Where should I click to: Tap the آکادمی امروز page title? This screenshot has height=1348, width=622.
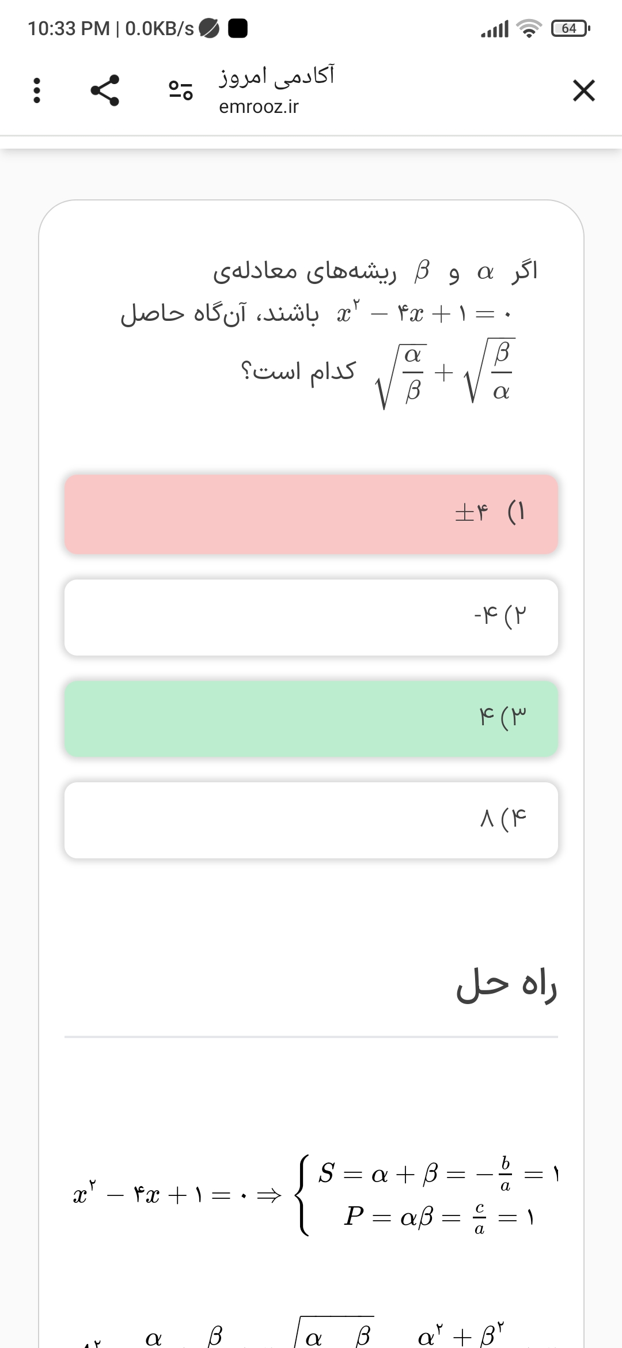point(276,76)
